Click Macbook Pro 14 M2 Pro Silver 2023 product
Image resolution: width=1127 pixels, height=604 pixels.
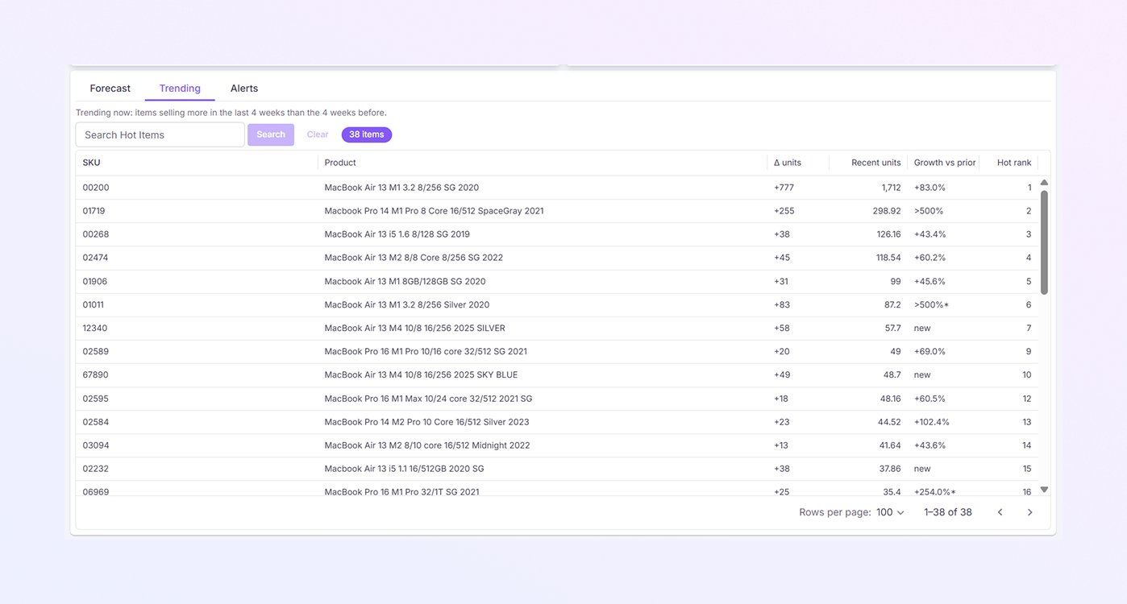(x=426, y=422)
